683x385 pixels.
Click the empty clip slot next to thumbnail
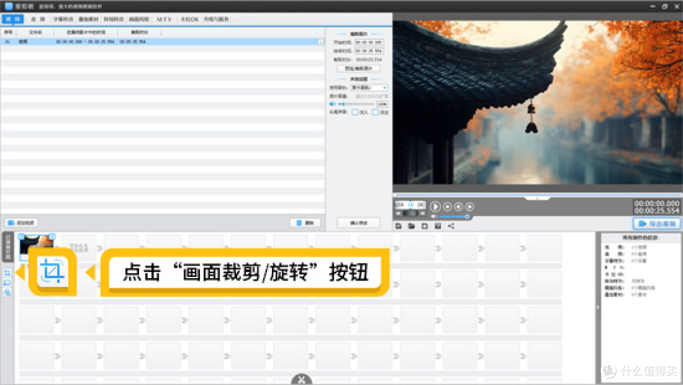[79, 247]
